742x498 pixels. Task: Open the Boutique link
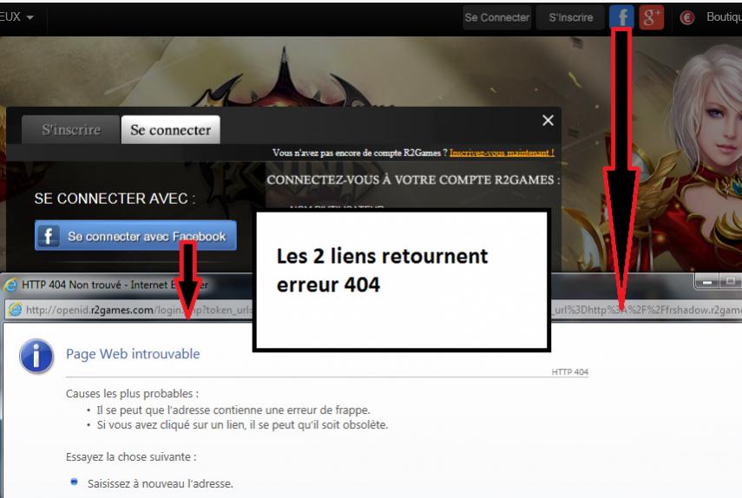point(723,17)
